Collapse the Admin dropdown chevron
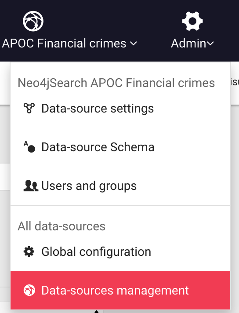The height and width of the screenshot is (313, 239). [x=210, y=44]
